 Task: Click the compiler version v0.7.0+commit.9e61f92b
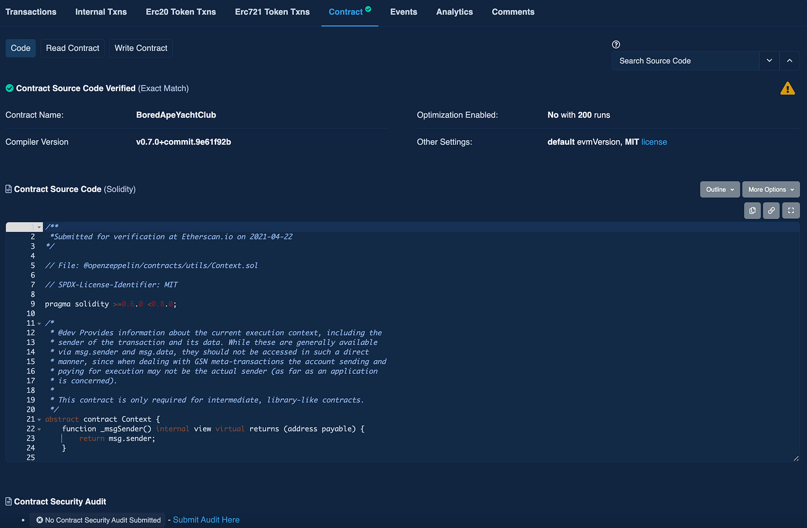coord(183,142)
